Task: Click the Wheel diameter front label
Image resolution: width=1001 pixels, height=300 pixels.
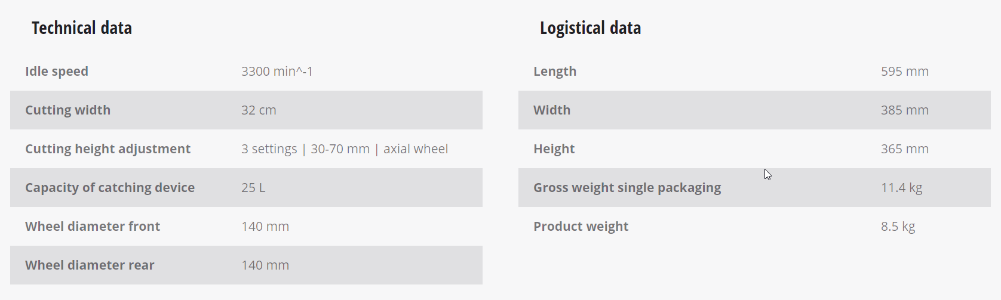Action: (x=93, y=227)
